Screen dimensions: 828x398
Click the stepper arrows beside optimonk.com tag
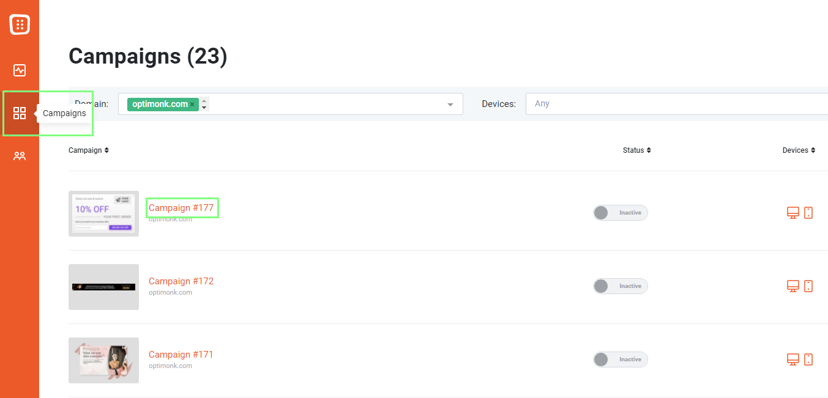point(204,104)
